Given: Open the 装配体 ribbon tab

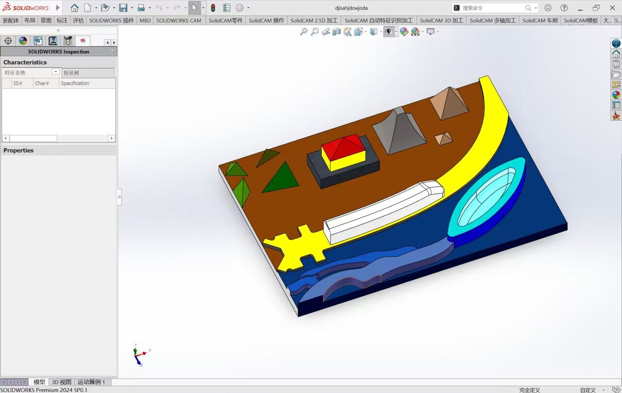Looking at the screenshot, I should [x=11, y=20].
